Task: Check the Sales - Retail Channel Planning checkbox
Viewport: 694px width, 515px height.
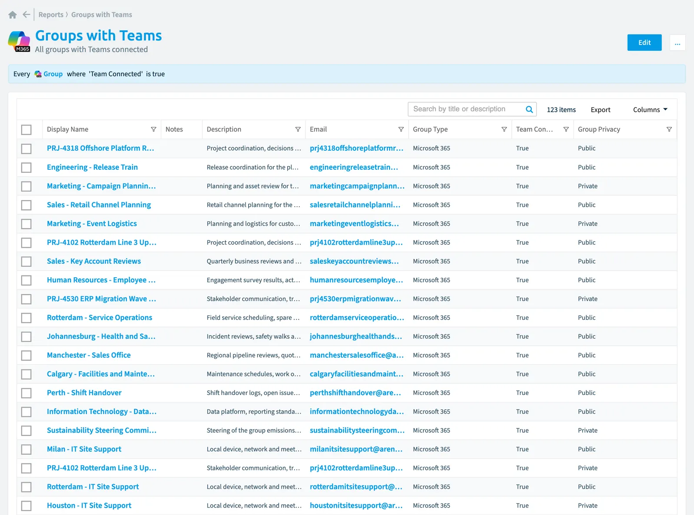Action: pos(26,205)
